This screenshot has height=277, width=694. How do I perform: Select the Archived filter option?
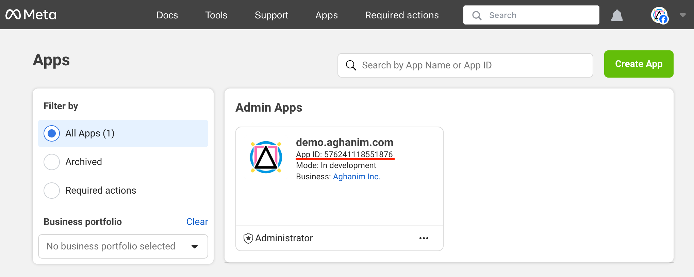[x=52, y=162]
